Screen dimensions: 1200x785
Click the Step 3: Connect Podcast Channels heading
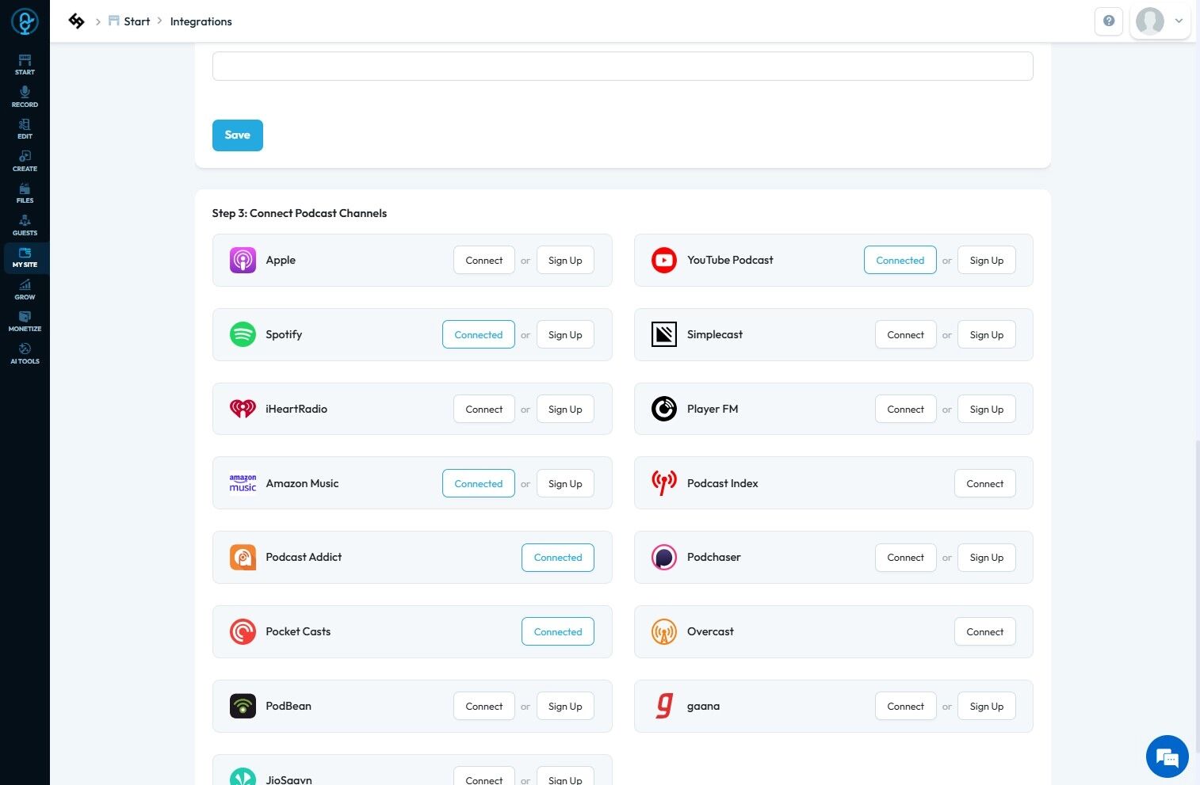(x=300, y=213)
